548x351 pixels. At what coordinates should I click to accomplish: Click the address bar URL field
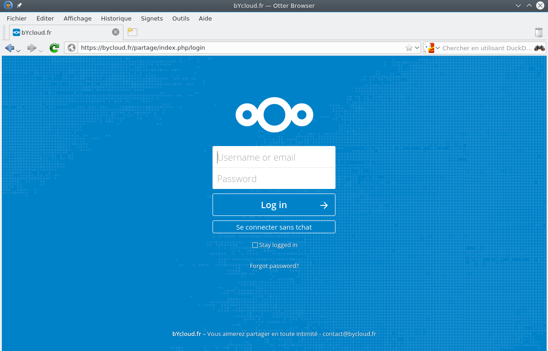241,48
